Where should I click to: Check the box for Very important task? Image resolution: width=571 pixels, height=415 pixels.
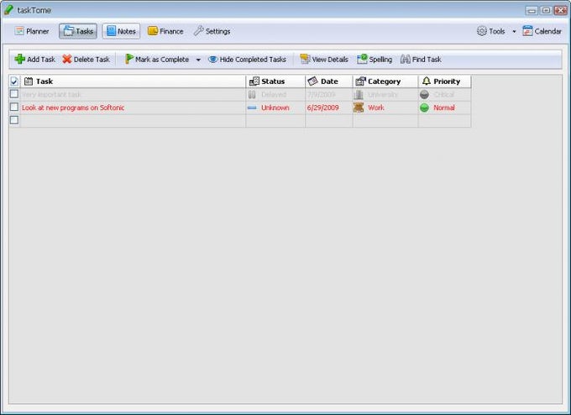click(x=14, y=94)
